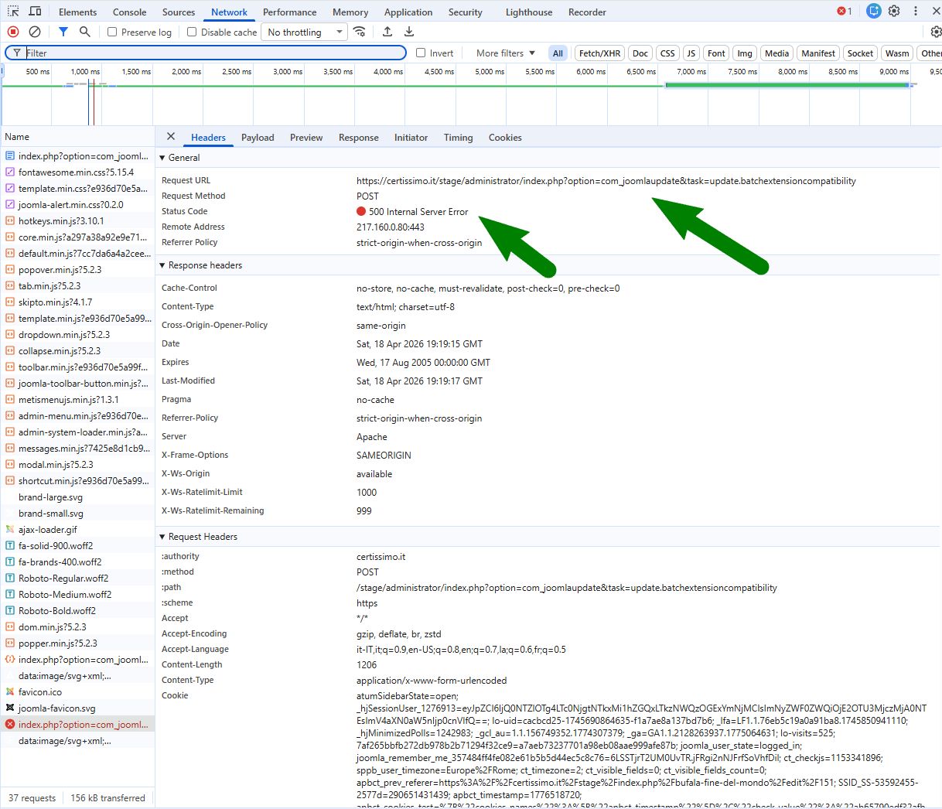
Task: Toggle the device toolbar icon
Action: pyautogui.click(x=36, y=12)
